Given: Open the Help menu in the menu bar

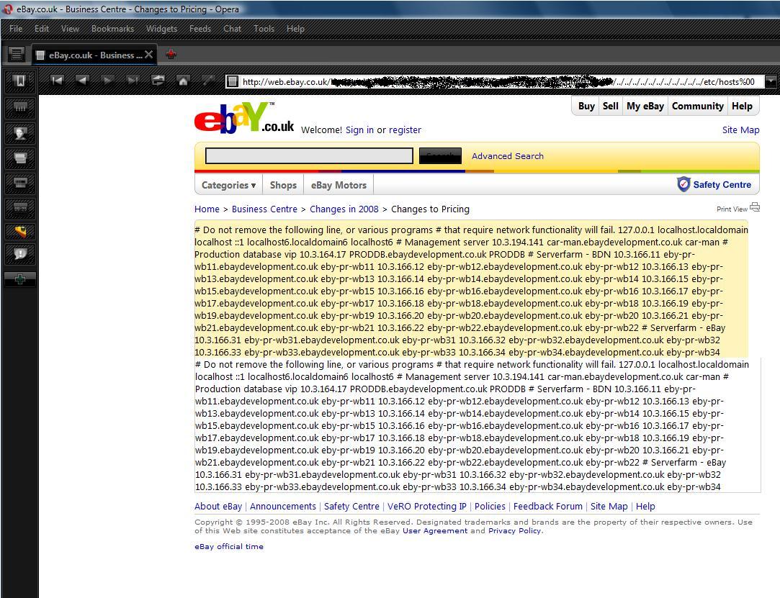Looking at the screenshot, I should click(x=295, y=29).
